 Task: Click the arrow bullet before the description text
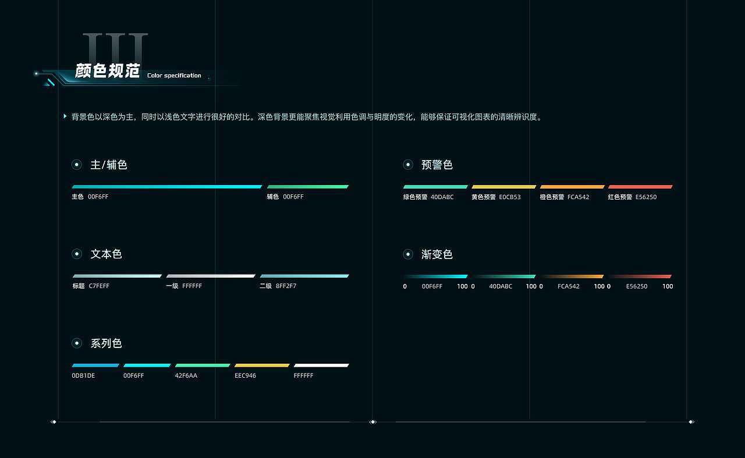tap(64, 116)
